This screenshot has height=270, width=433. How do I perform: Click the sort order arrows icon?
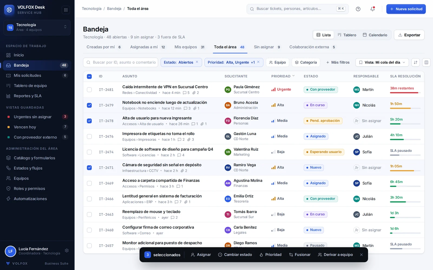point(415,62)
